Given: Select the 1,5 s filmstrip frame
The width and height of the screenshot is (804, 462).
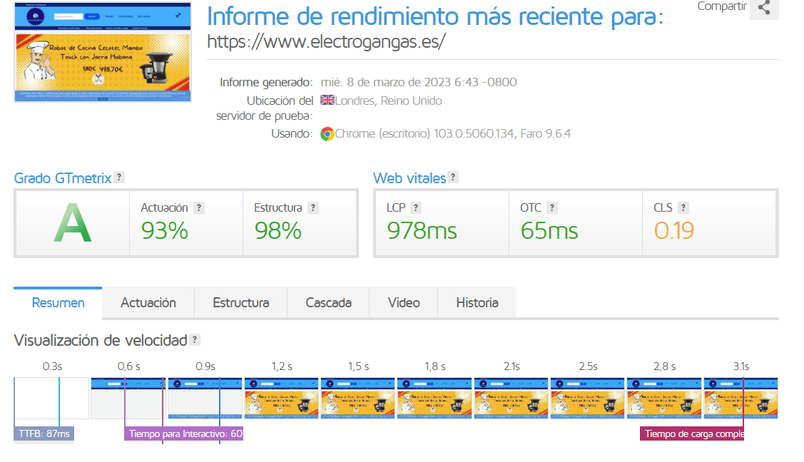Looking at the screenshot, I should 358,398.
